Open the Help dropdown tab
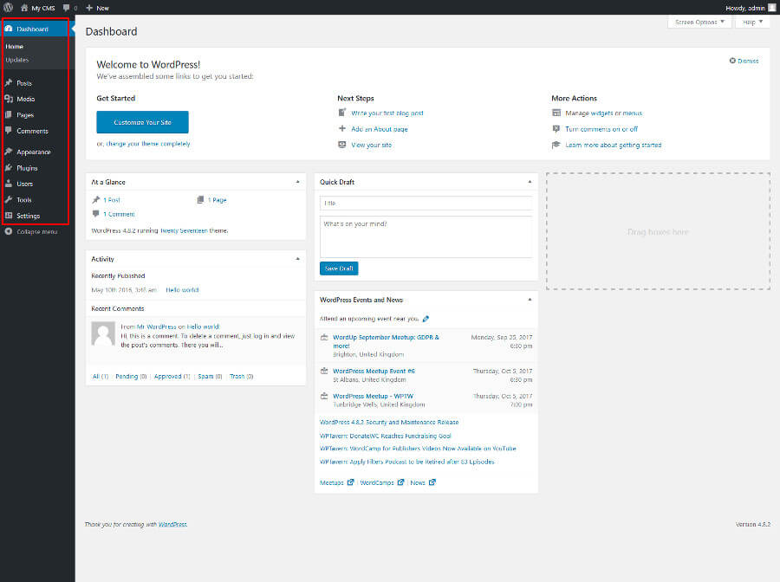Image resolution: width=780 pixels, height=582 pixels. pos(752,22)
